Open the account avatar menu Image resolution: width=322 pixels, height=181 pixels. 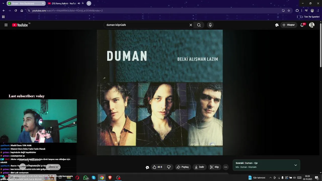[312, 25]
